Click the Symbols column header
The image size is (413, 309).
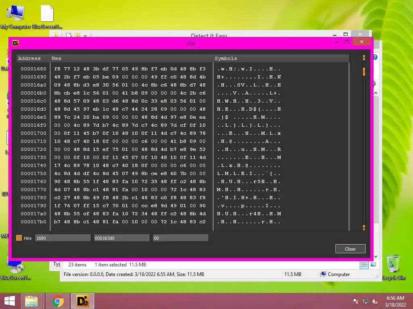(226, 58)
